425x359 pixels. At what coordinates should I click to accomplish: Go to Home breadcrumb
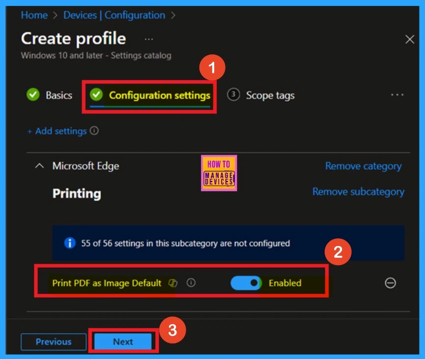point(34,15)
